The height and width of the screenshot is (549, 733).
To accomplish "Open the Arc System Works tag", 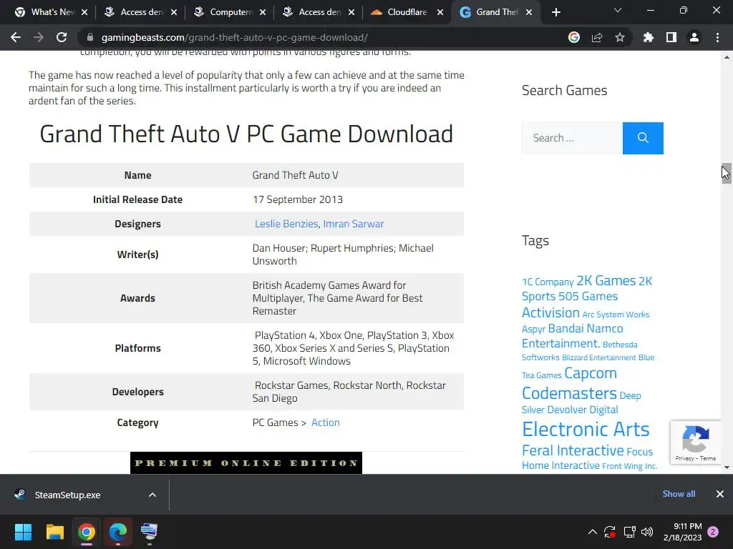I will click(616, 315).
